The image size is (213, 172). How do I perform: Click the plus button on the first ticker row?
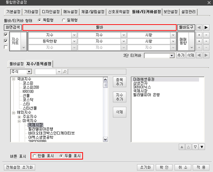[x=199, y=35]
